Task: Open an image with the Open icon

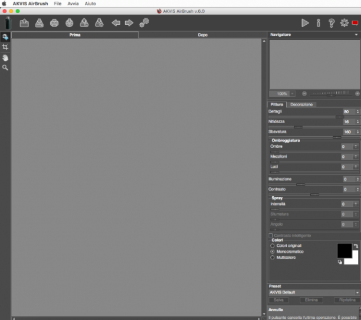Action: point(24,23)
